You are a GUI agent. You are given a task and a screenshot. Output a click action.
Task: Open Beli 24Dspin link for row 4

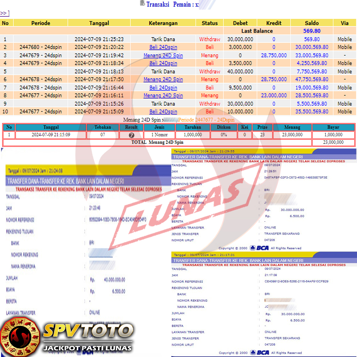163,63
